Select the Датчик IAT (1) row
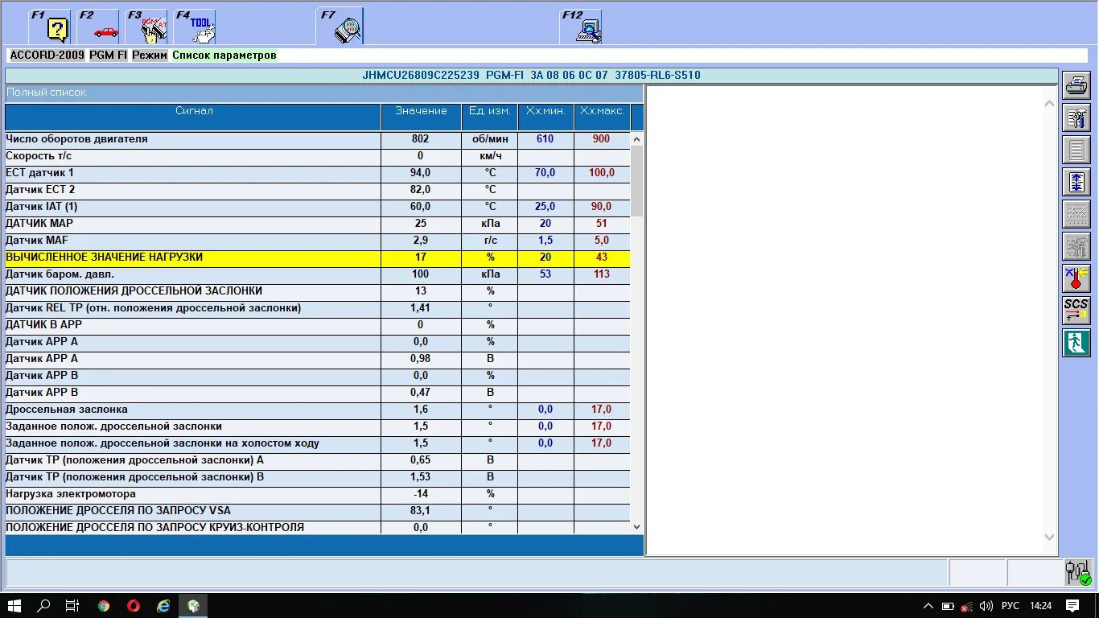Screen dimensions: 1099x618 (318, 207)
